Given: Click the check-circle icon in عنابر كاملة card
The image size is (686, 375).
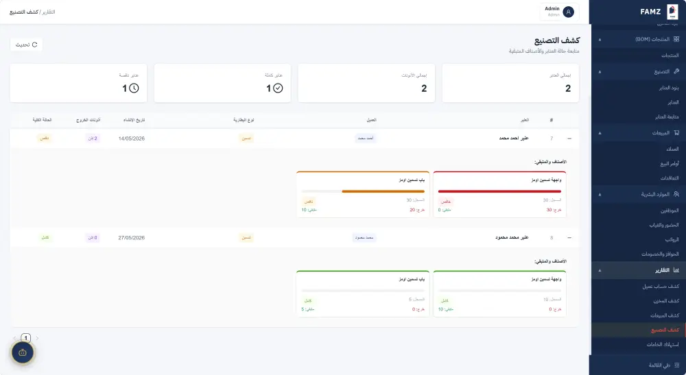Looking at the screenshot, I should 278,88.
